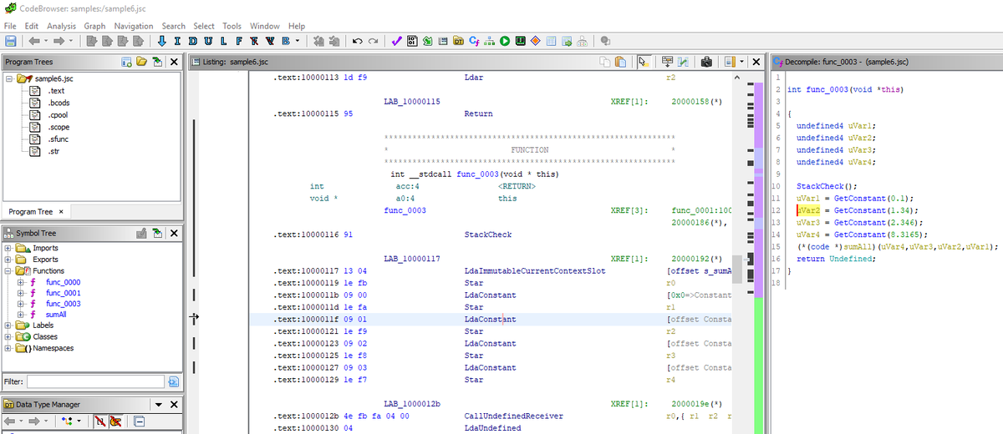Expand the Namespaces folder in Symbol Tree

tap(9, 348)
